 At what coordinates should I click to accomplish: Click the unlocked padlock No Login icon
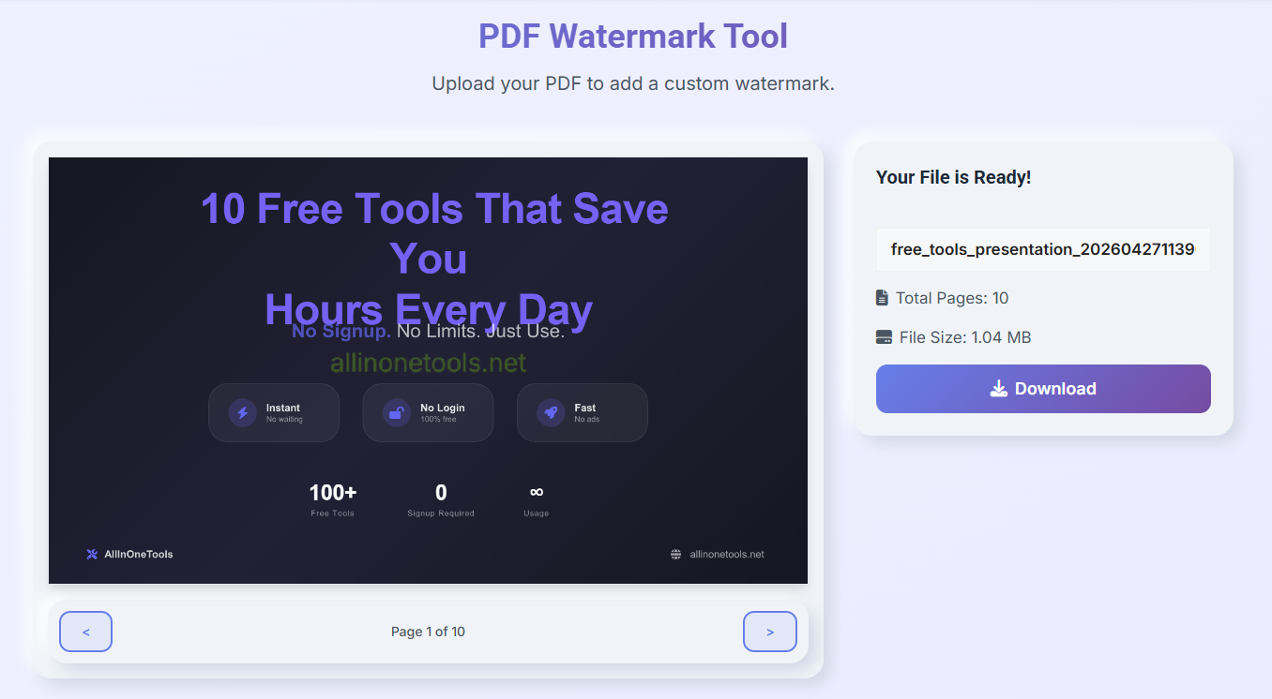(x=397, y=412)
